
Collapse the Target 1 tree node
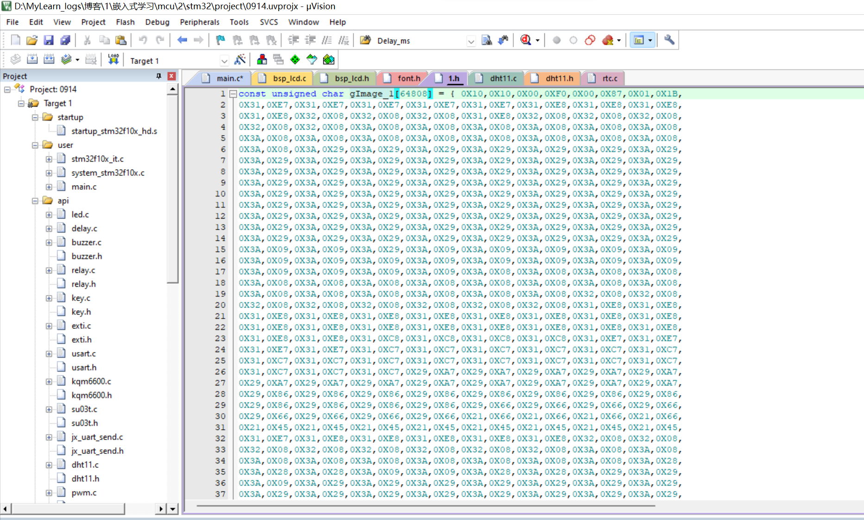tap(21, 103)
